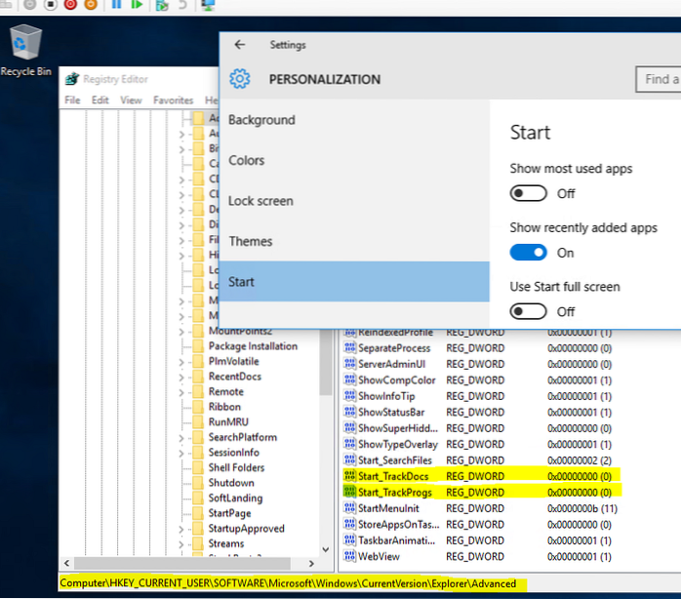Click the Settings back arrow
681x599 pixels.
(x=240, y=45)
